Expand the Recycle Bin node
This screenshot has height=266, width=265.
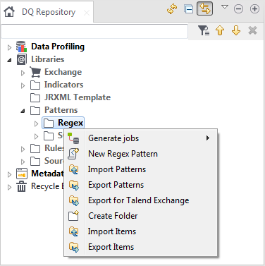pyautogui.click(x=9, y=187)
